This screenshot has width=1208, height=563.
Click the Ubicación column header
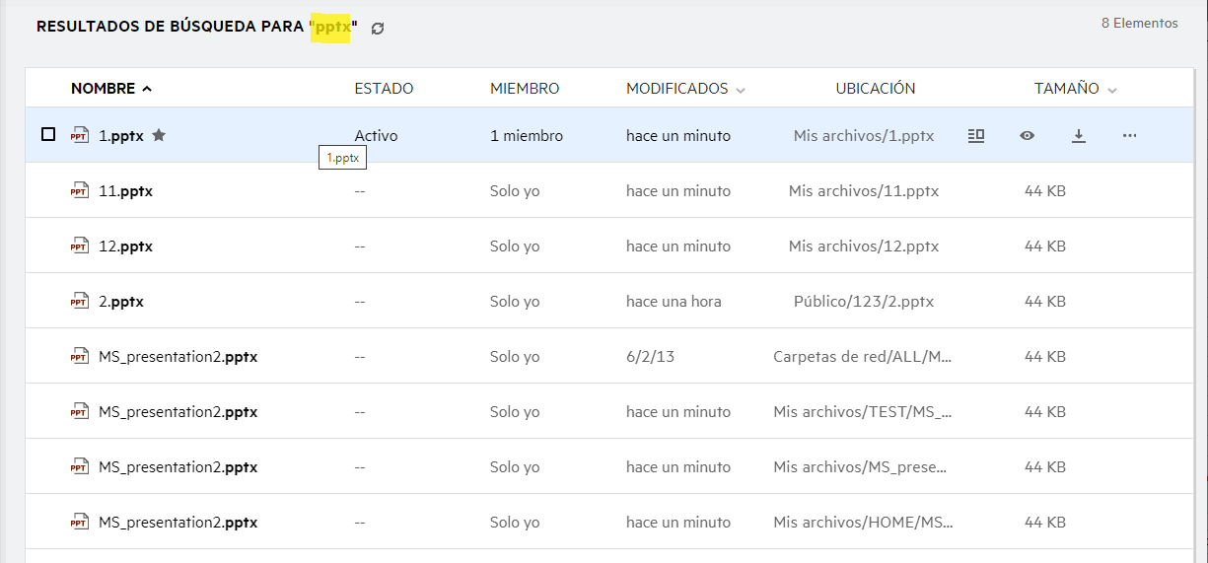(x=875, y=89)
